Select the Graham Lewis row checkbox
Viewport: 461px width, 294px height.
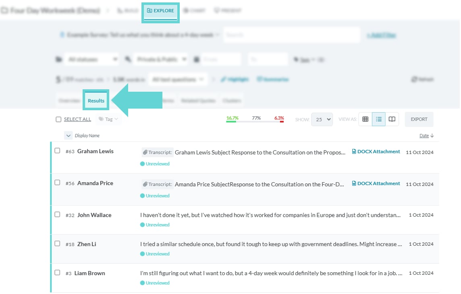[x=57, y=150]
